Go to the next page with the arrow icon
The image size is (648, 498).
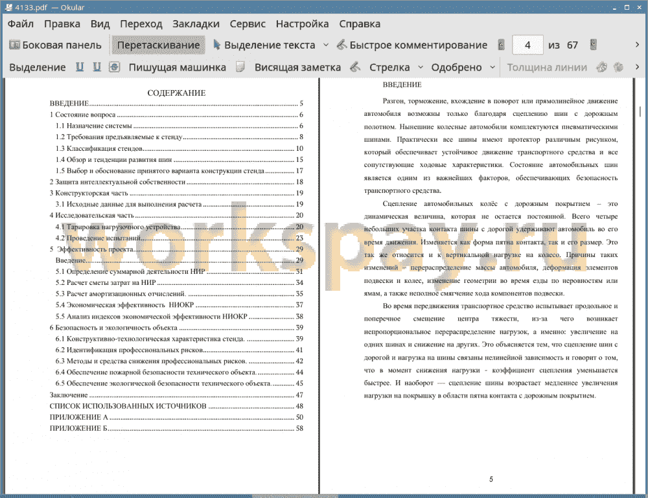(x=594, y=45)
